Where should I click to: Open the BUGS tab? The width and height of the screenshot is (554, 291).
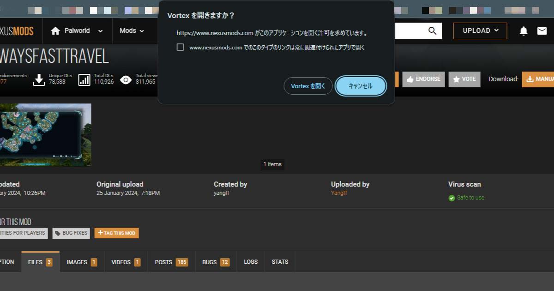(216, 262)
